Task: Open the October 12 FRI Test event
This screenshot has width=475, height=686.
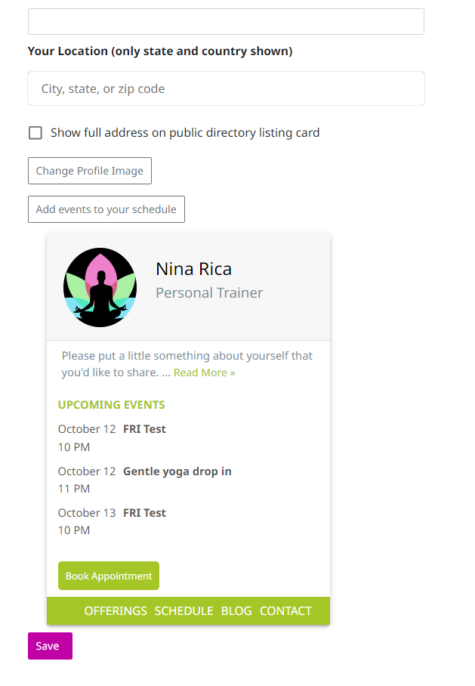Action: [144, 429]
